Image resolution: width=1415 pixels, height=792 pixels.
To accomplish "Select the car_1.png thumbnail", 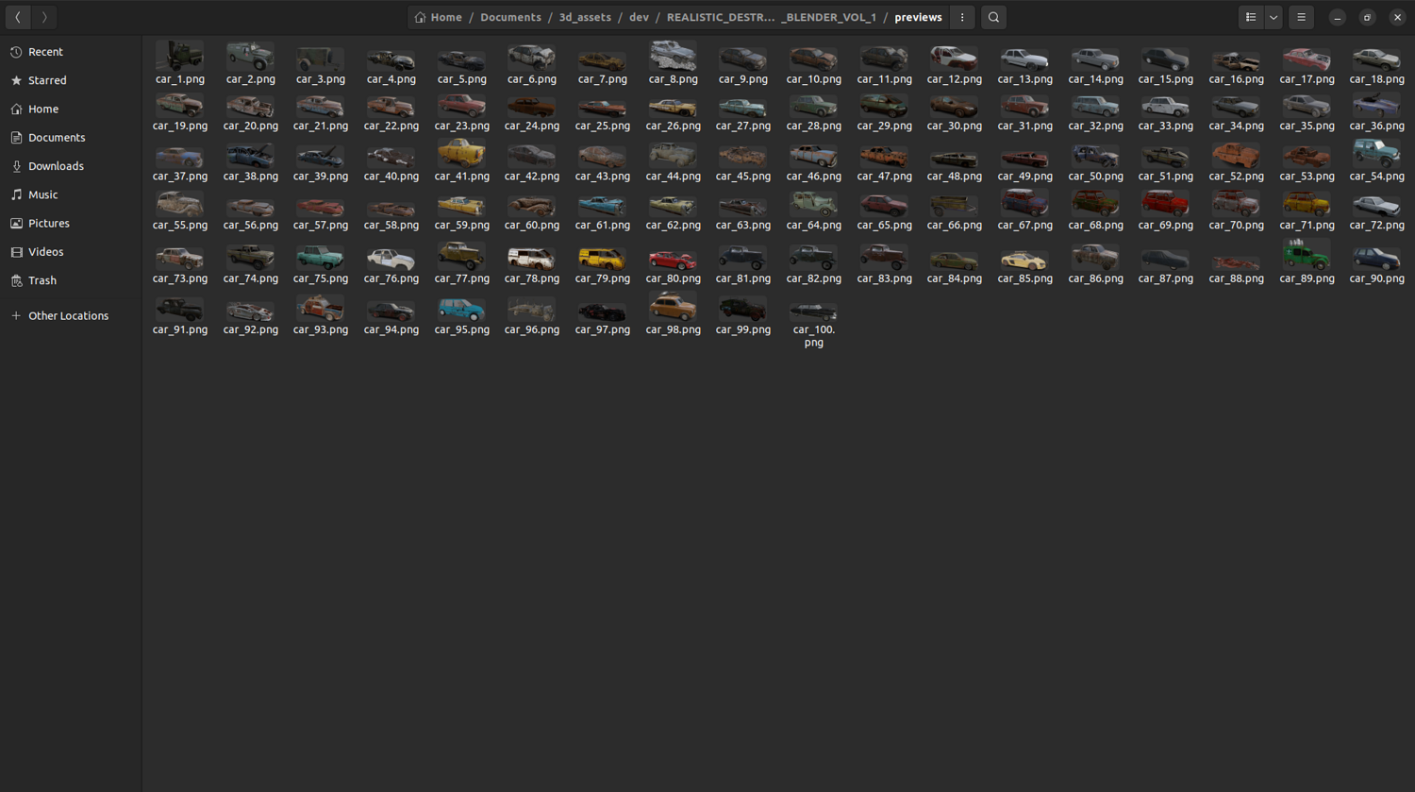I will [179, 56].
